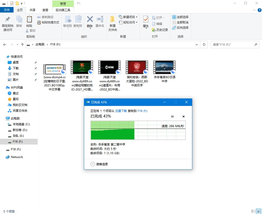Image resolution: width=262 pixels, height=214 pixels.
Task: Pause the file copy operation
Action: tap(172, 116)
